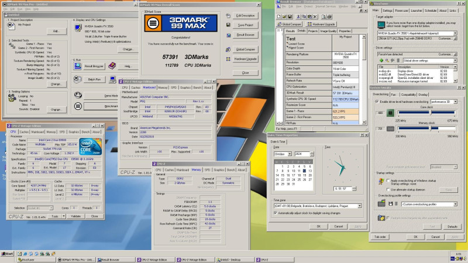The height and width of the screenshot is (263, 468).
Task: Click the Save Project button
Action: tap(245, 25)
